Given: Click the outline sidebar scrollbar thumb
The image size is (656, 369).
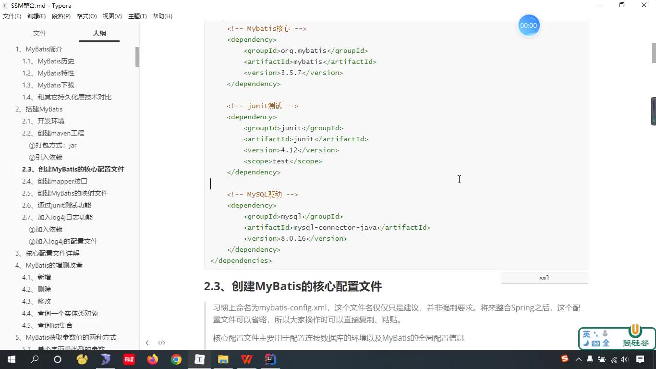Looking at the screenshot, I should pyautogui.click(x=137, y=57).
